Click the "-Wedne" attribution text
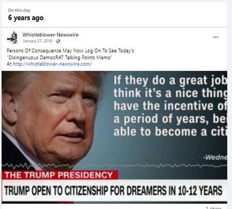Image resolution: width=232 pixels, height=209 pixels. pos(215,157)
